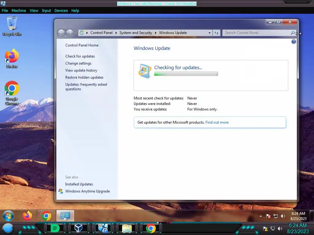Click the Search Control Panel field
Image resolution: width=314 pixels, height=235 pixels.
coord(256,33)
